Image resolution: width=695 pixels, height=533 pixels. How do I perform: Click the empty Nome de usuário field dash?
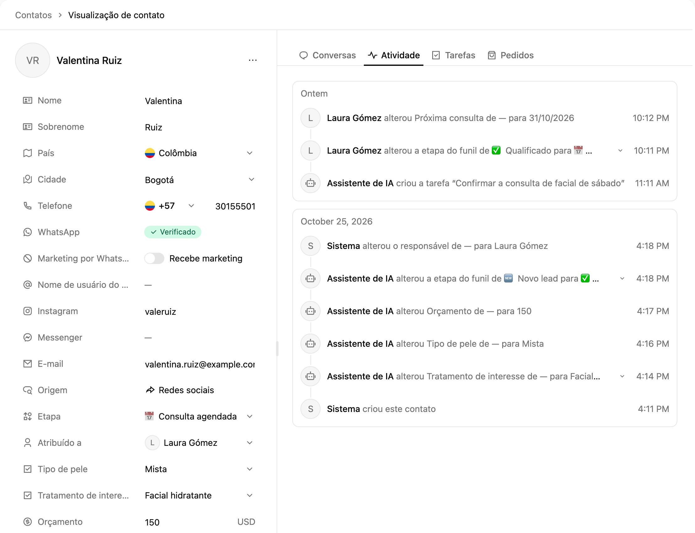(x=148, y=285)
